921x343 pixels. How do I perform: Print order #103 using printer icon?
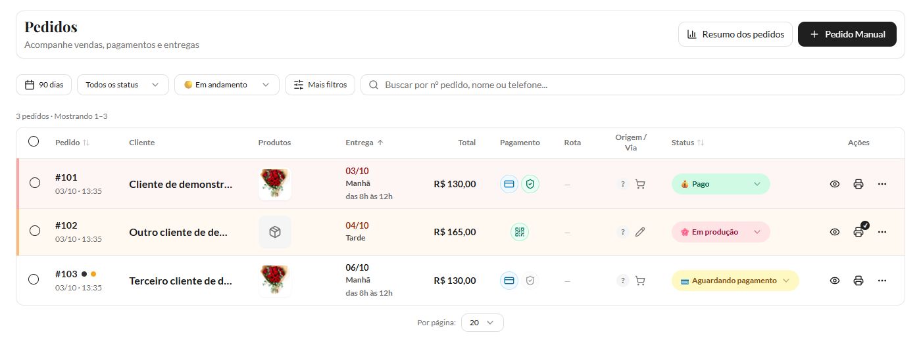tap(859, 281)
